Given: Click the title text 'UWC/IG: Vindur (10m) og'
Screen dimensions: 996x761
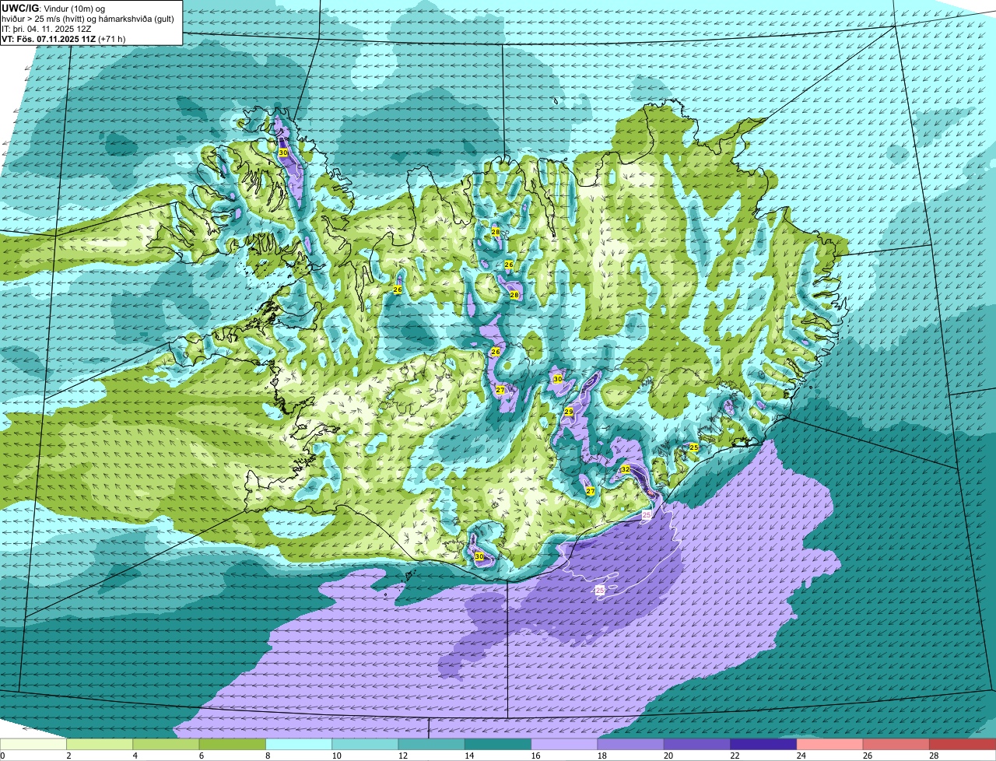Looking at the screenshot, I should pos(54,9).
